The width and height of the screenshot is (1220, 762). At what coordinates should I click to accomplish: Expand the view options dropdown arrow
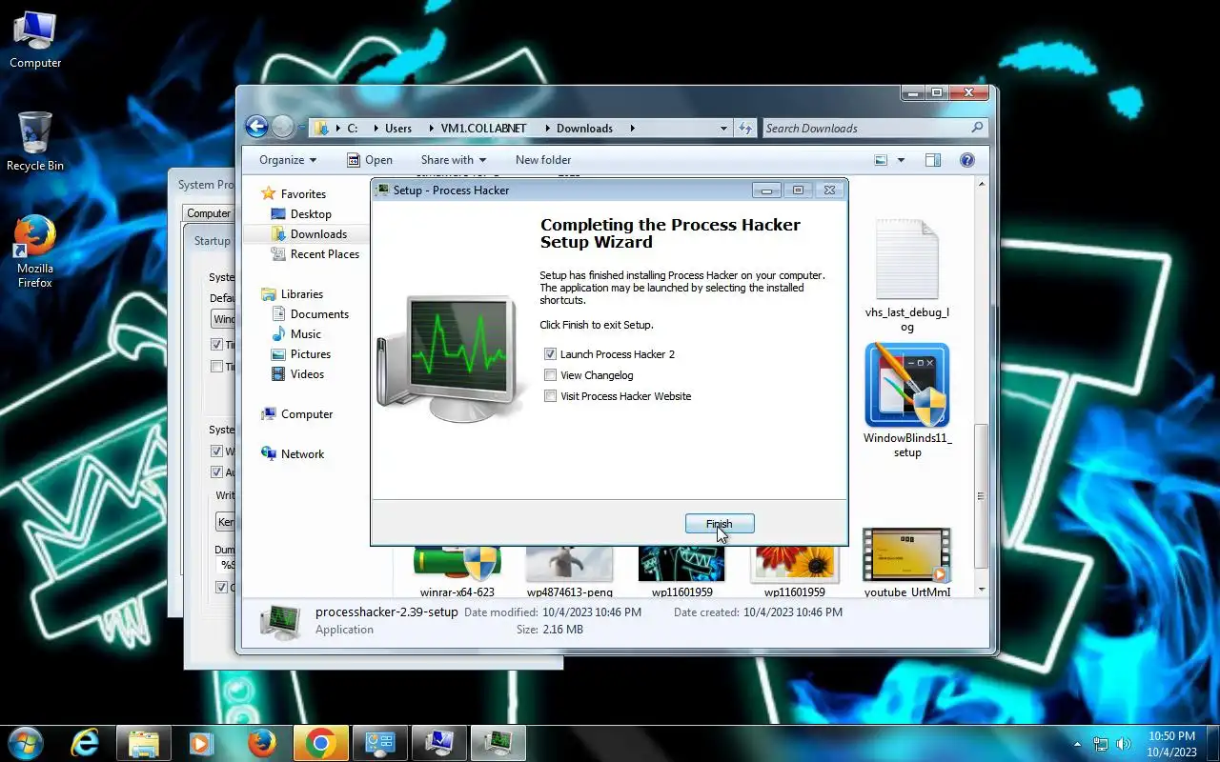[x=901, y=160]
